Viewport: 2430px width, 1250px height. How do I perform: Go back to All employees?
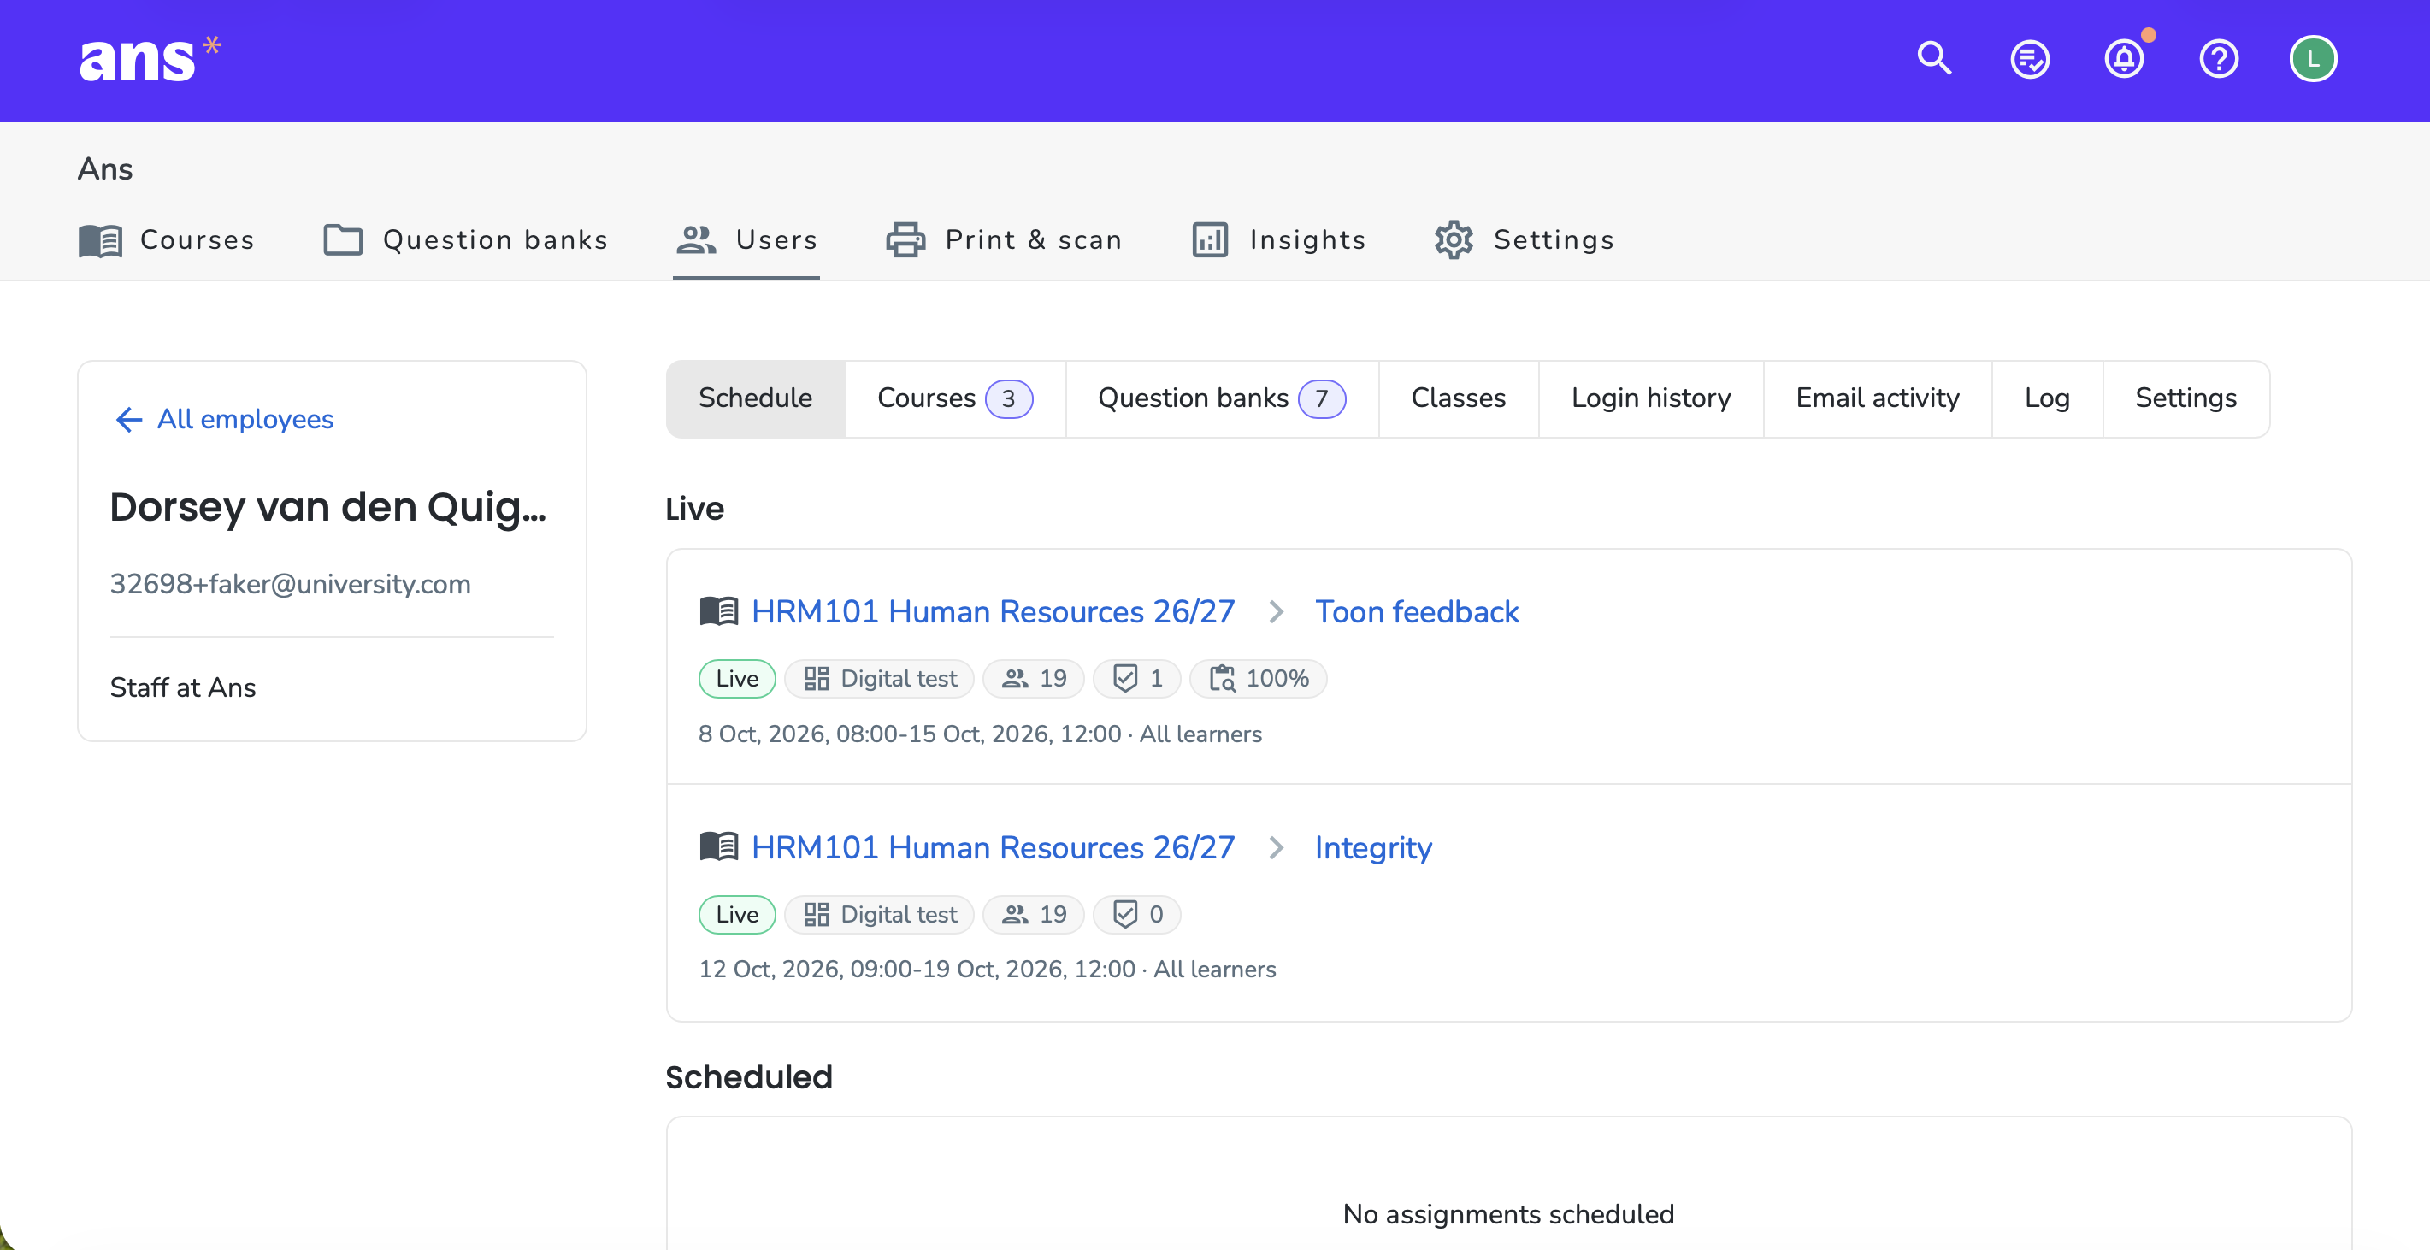[245, 419]
